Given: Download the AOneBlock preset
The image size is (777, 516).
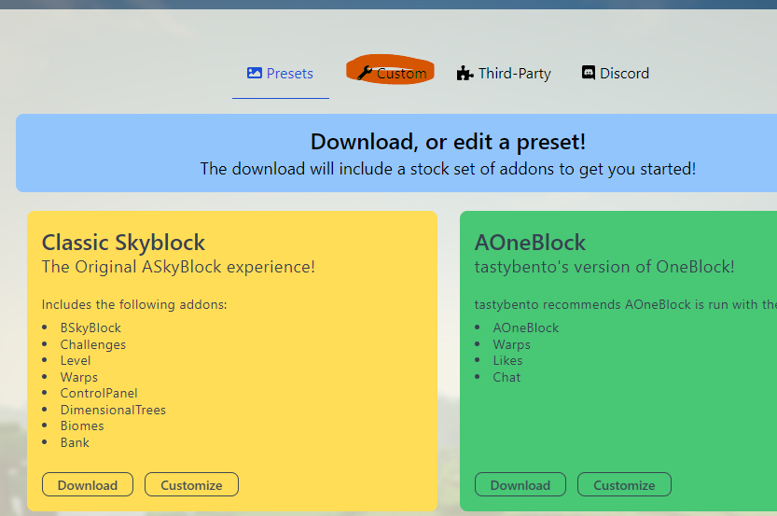Looking at the screenshot, I should [520, 485].
